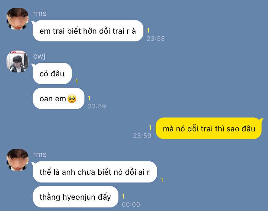
Task: Select yellow bubble 'mà nó dỗi trai thì sao đâu'
Action: (209, 128)
